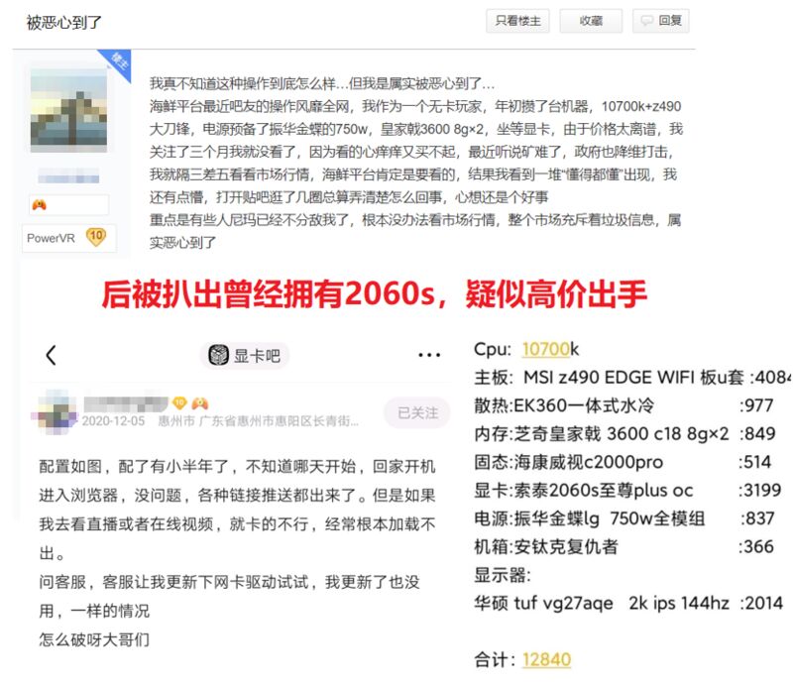
Task: Click the 收藏 button
Action: pyautogui.click(x=591, y=21)
